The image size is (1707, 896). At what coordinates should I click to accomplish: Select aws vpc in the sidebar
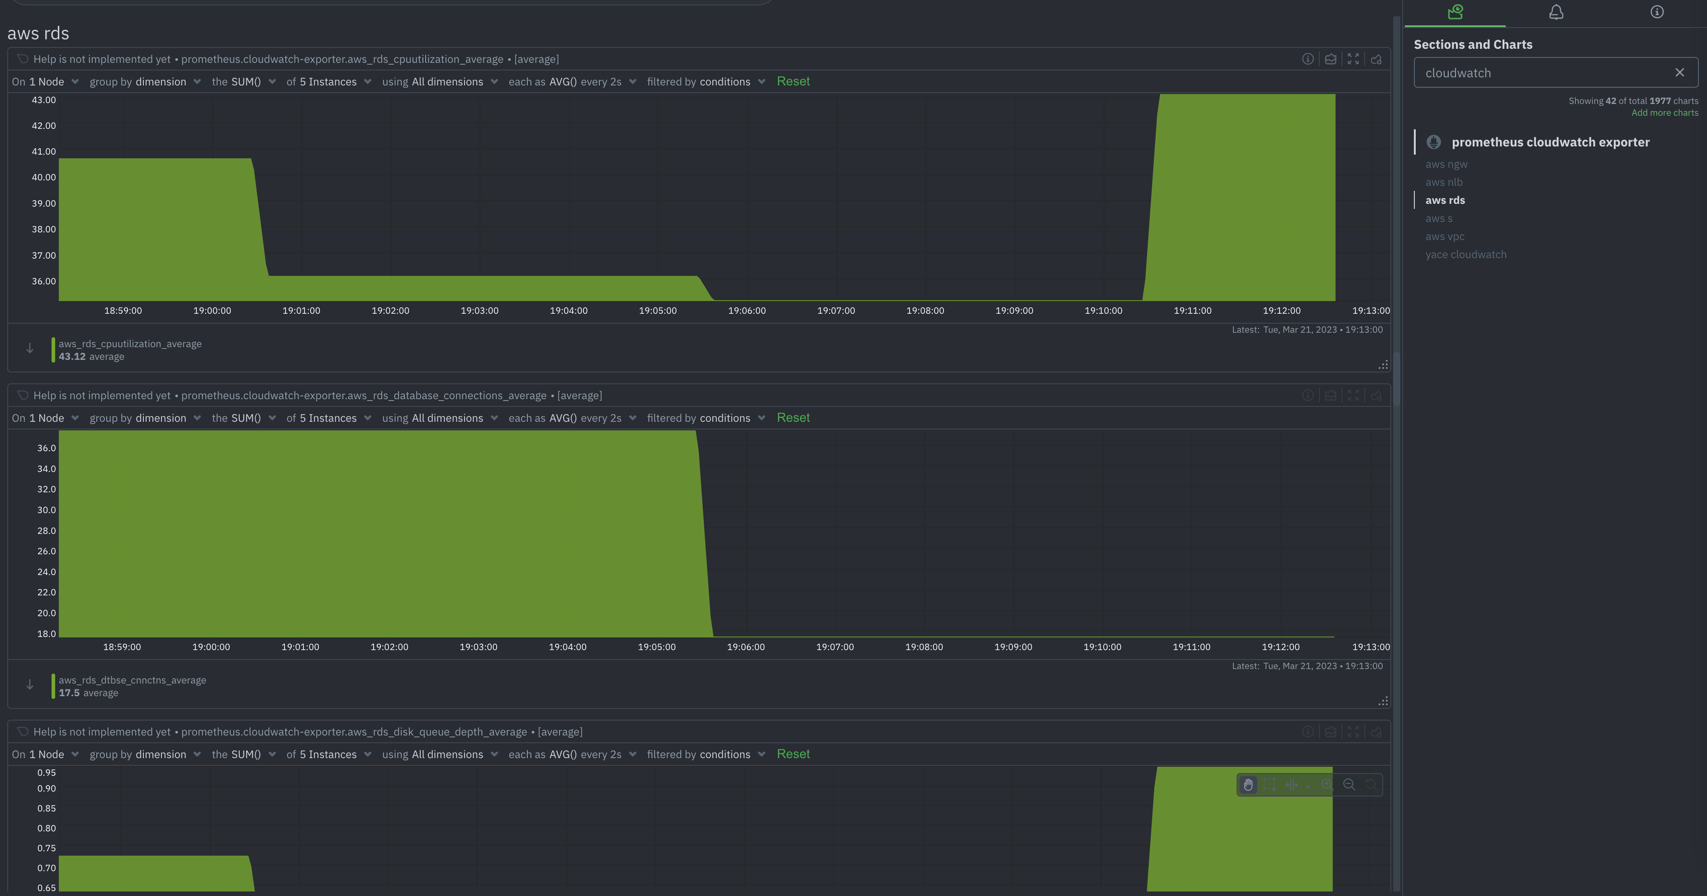coord(1445,236)
